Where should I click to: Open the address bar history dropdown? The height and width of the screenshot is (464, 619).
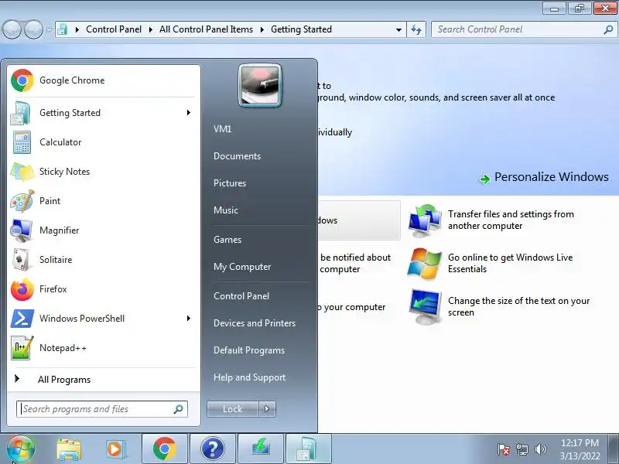[398, 29]
